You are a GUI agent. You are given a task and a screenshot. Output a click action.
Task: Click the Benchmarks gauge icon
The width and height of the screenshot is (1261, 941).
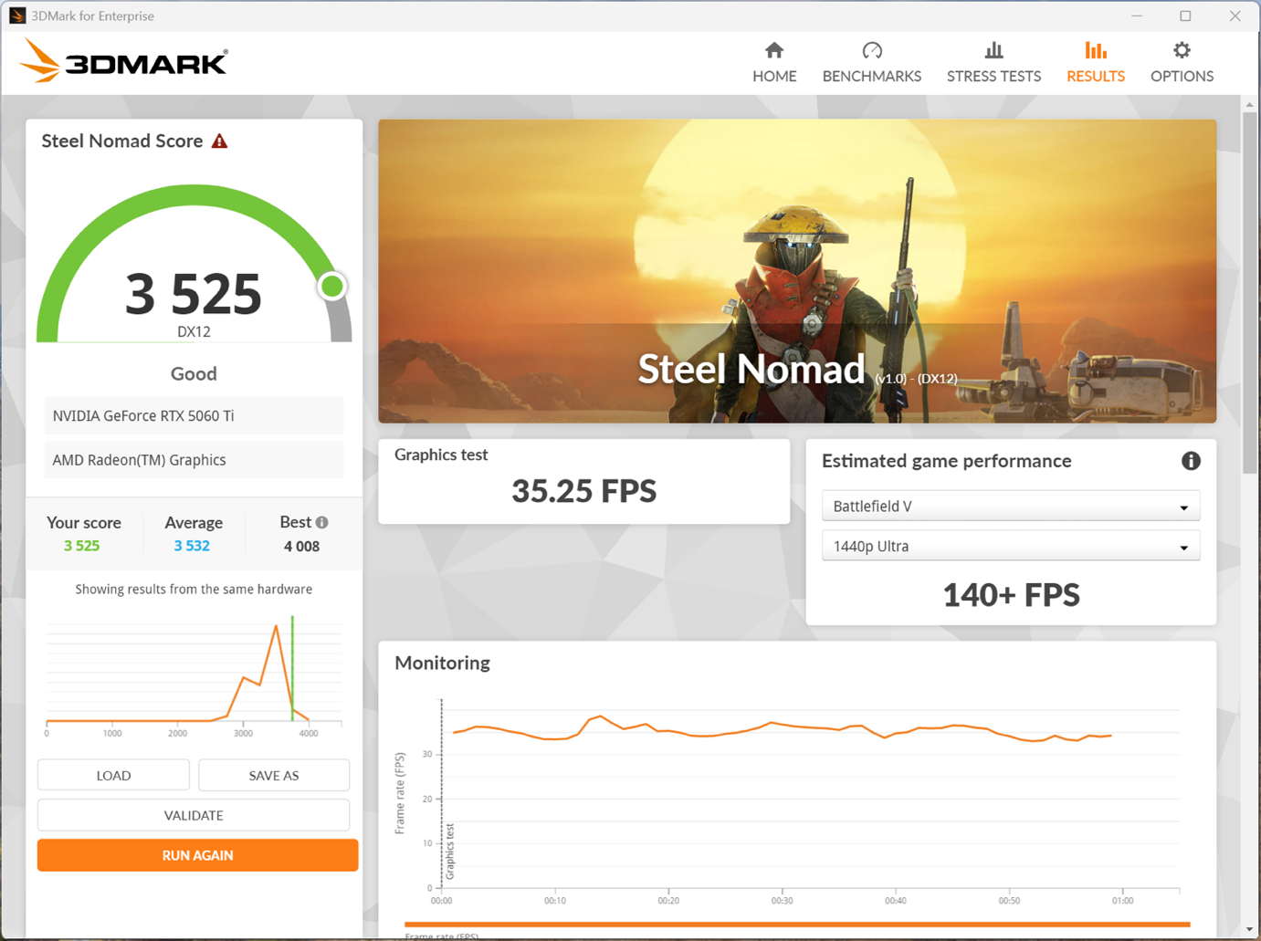coord(872,50)
